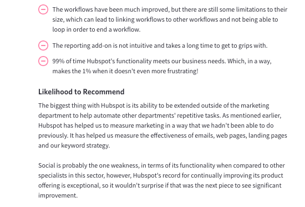
Task: Click the line 'loop in order to end a workflow'
Action: 96,29
